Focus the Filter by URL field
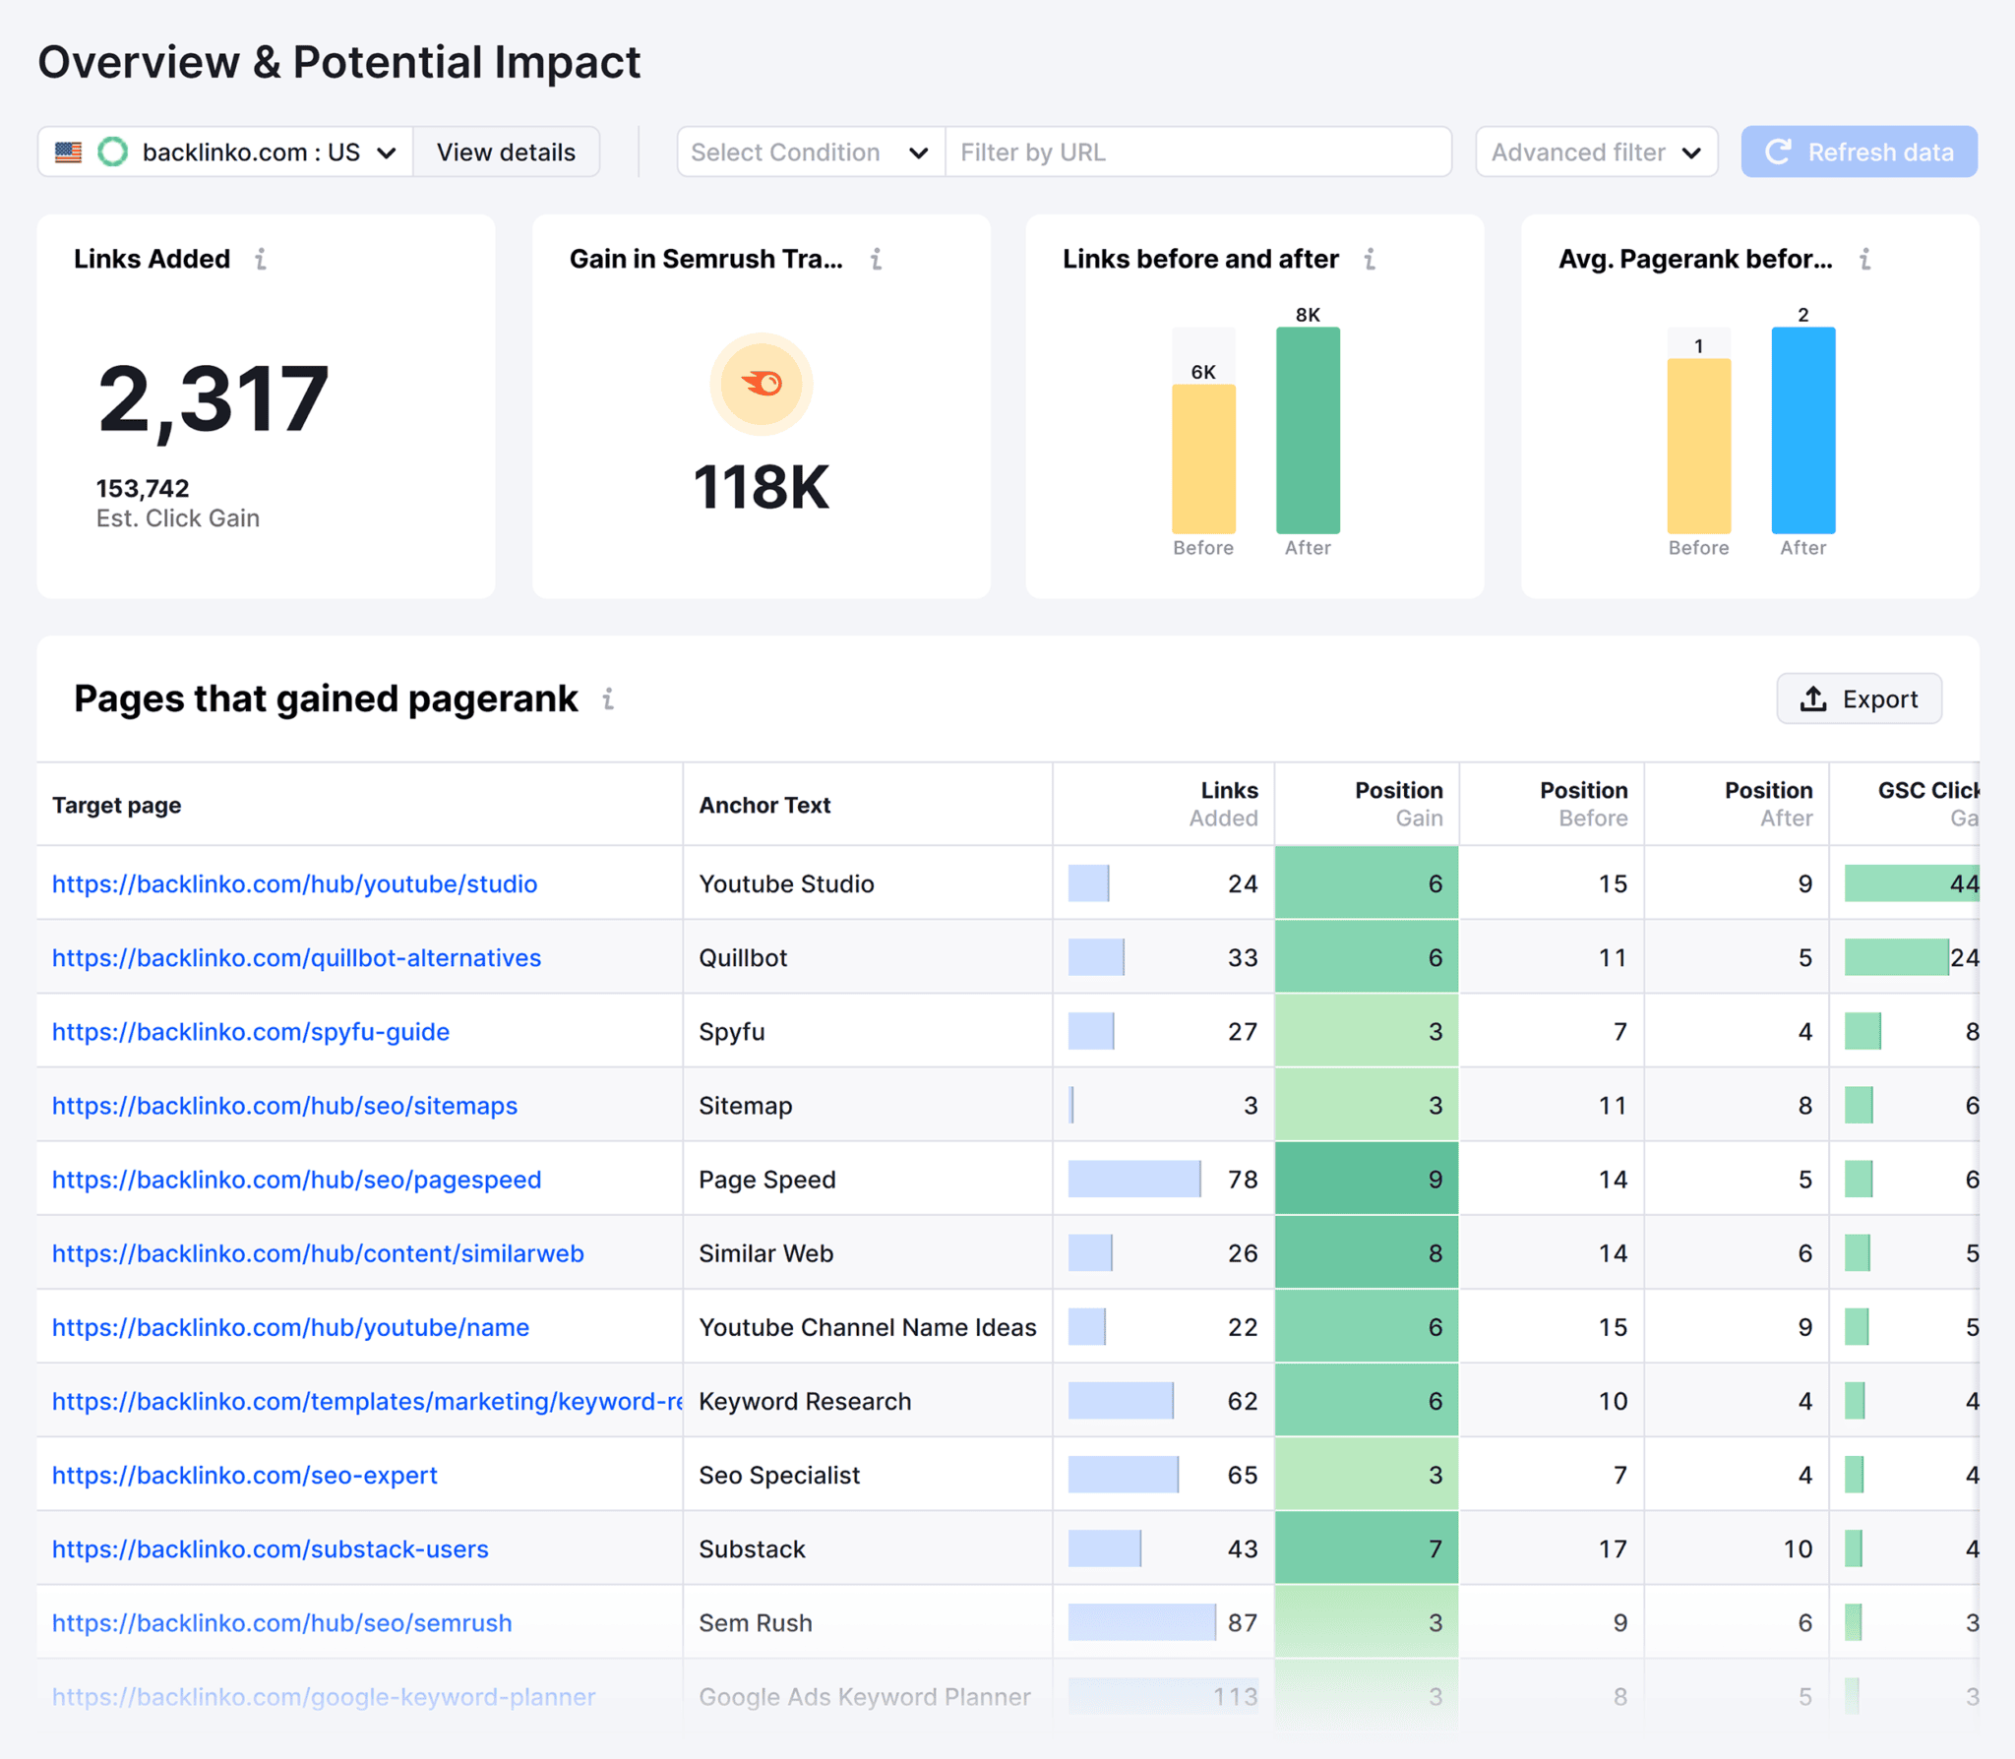Screen dimensions: 2015x1759 tap(1198, 152)
